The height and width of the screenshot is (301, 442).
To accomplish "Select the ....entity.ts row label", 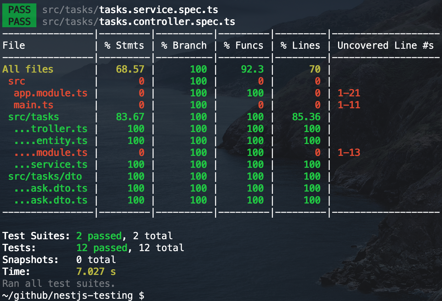I will 51,141.
